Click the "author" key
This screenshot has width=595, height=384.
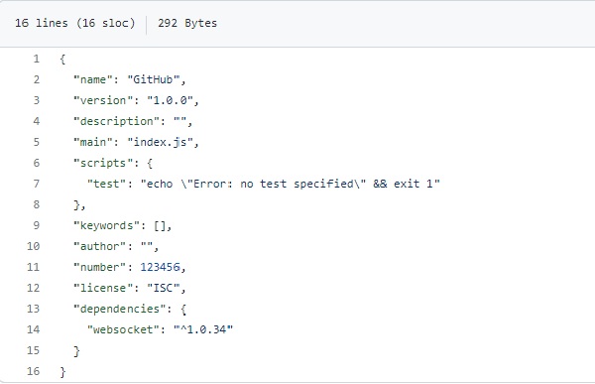[x=100, y=246]
